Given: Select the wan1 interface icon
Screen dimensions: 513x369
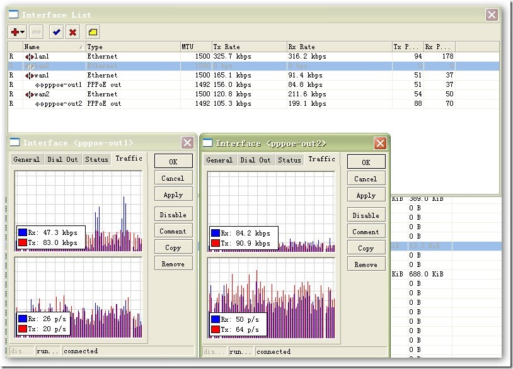Looking at the screenshot, I should point(29,76).
